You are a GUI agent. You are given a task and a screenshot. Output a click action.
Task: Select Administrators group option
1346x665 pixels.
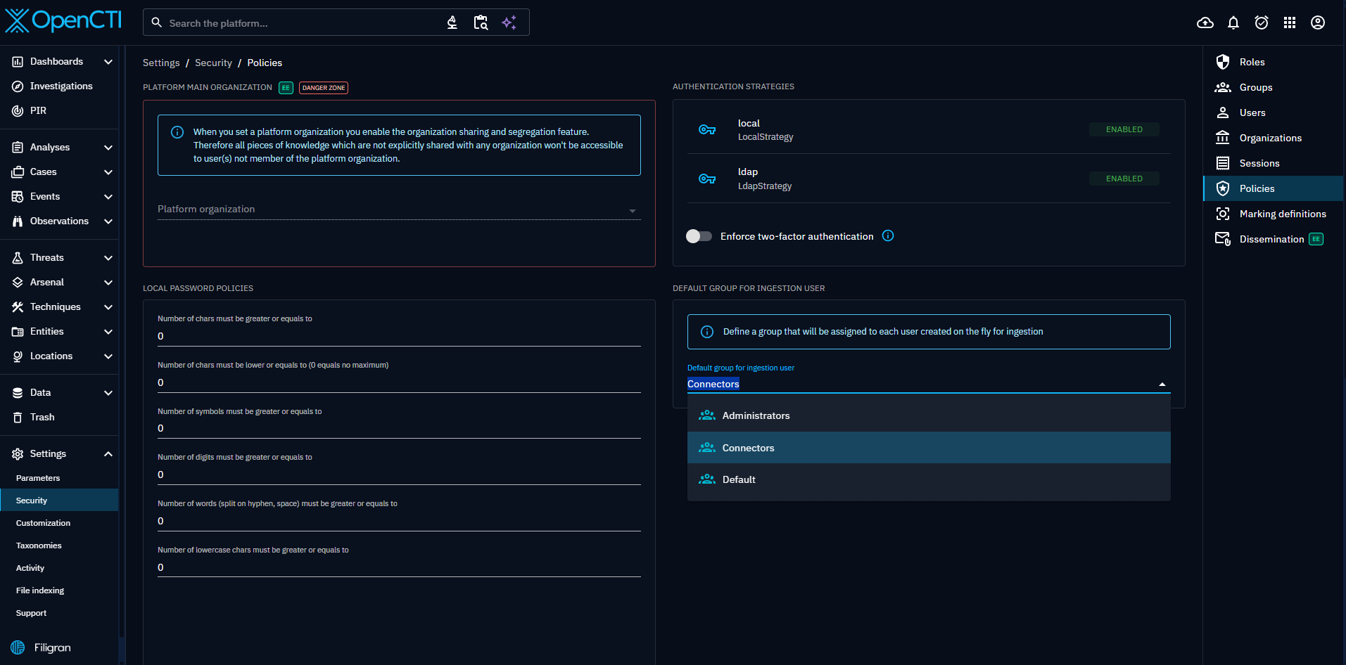929,415
